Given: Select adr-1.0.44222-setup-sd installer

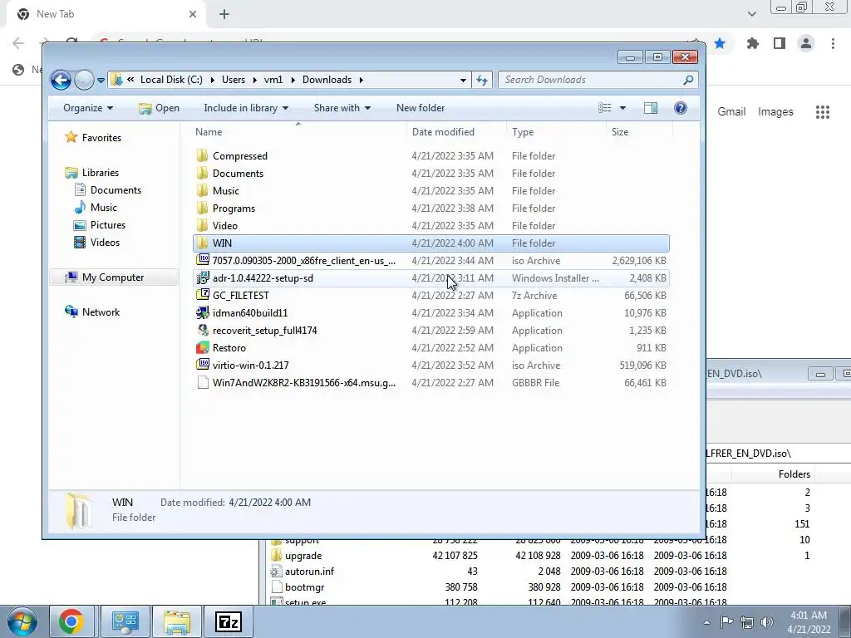Looking at the screenshot, I should coord(431,277).
